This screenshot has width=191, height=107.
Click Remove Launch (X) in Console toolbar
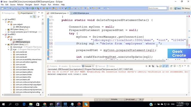[150, 66]
